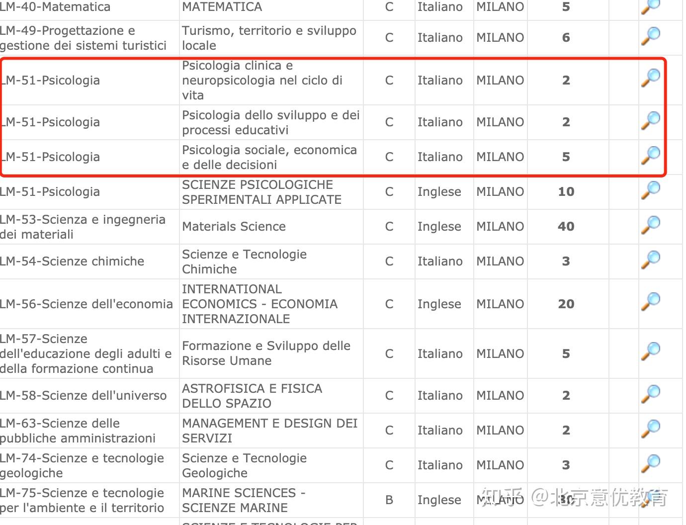This screenshot has height=525, width=686.
Task: Open magnifier icon in Materials Science row
Action: [650, 225]
